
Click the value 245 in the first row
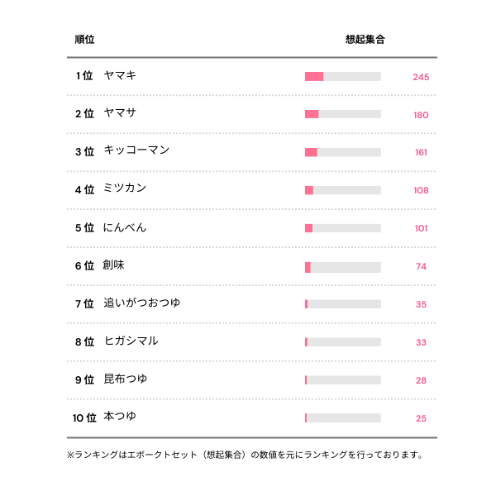coord(421,77)
